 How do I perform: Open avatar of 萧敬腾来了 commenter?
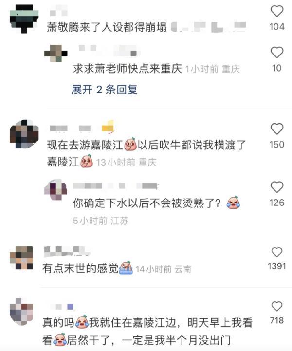click(x=24, y=19)
